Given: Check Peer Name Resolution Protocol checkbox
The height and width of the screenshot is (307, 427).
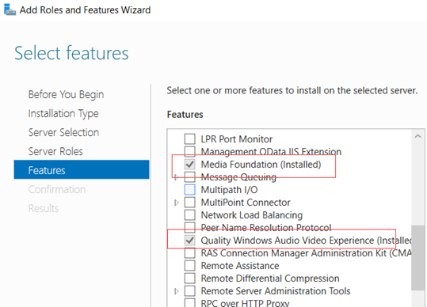Looking at the screenshot, I should click(190, 228).
